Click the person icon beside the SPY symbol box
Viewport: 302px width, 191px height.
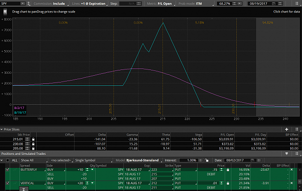[x=29, y=3]
